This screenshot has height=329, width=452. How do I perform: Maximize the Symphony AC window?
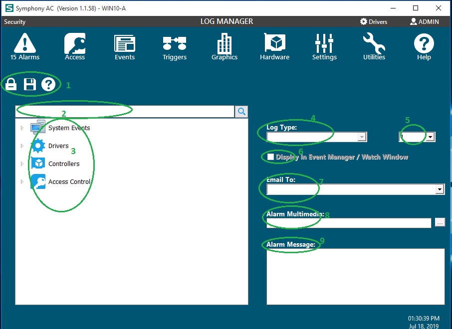pos(416,8)
